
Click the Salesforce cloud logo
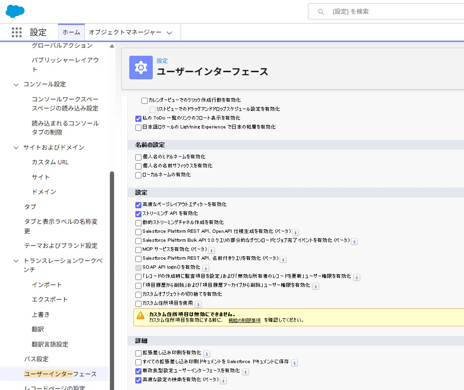click(x=15, y=11)
